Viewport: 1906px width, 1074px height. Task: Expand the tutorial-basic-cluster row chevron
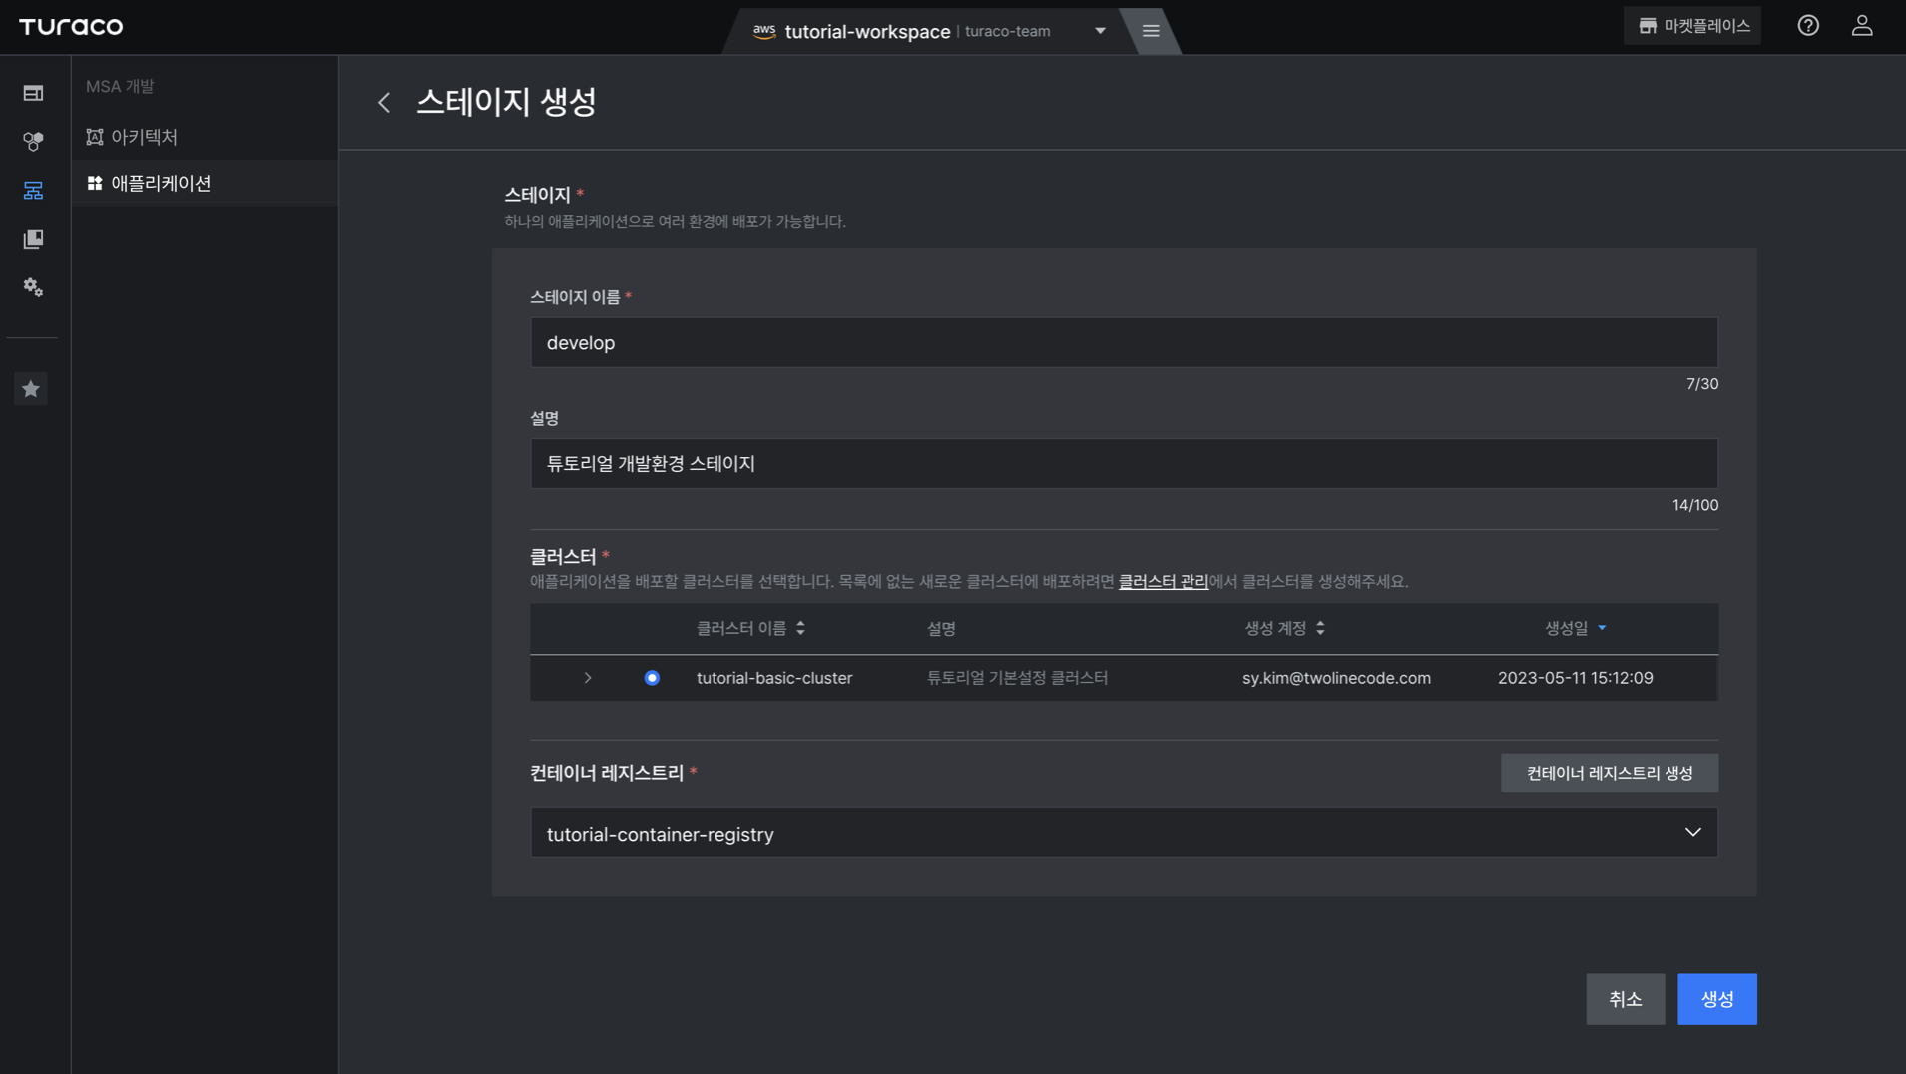588,678
